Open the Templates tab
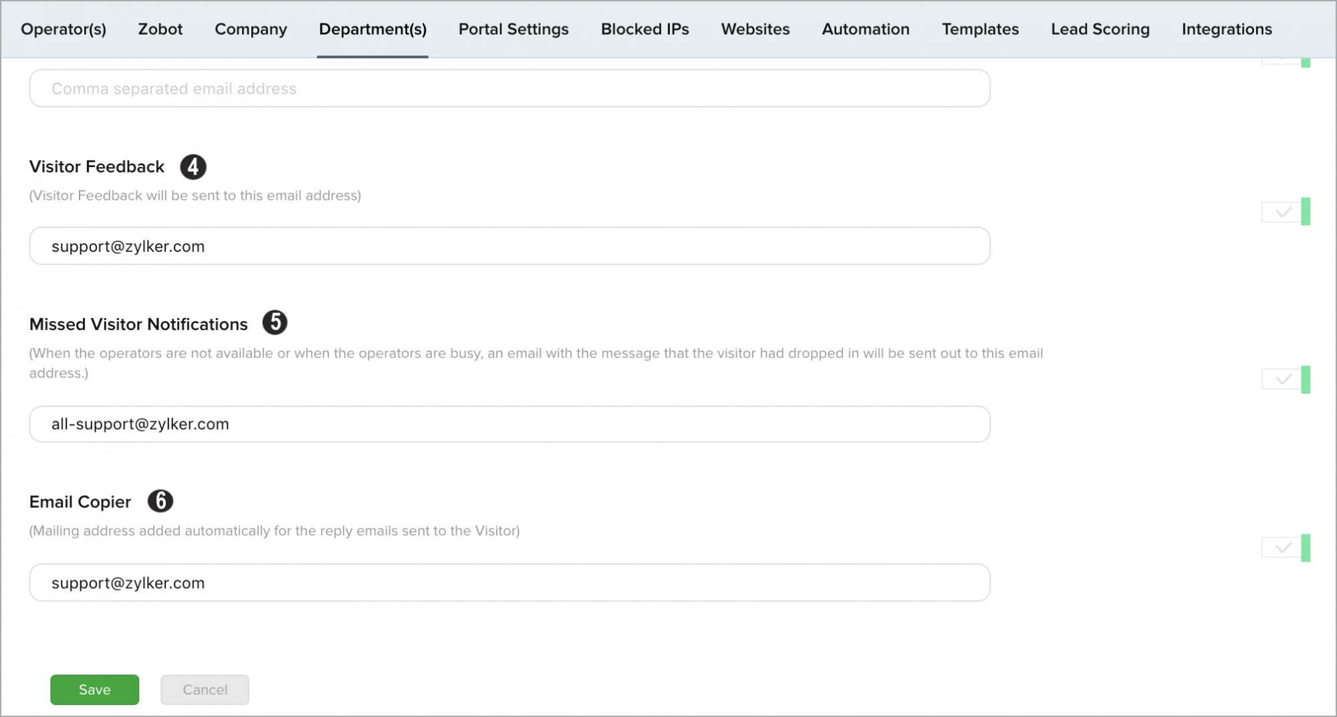 coord(980,29)
